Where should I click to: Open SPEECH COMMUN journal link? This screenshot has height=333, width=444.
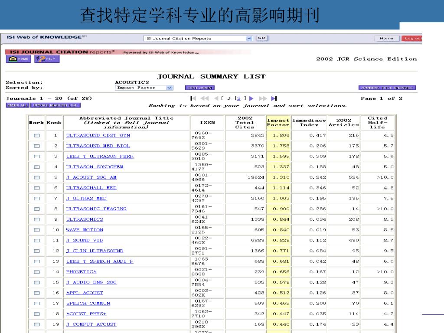(x=88, y=303)
